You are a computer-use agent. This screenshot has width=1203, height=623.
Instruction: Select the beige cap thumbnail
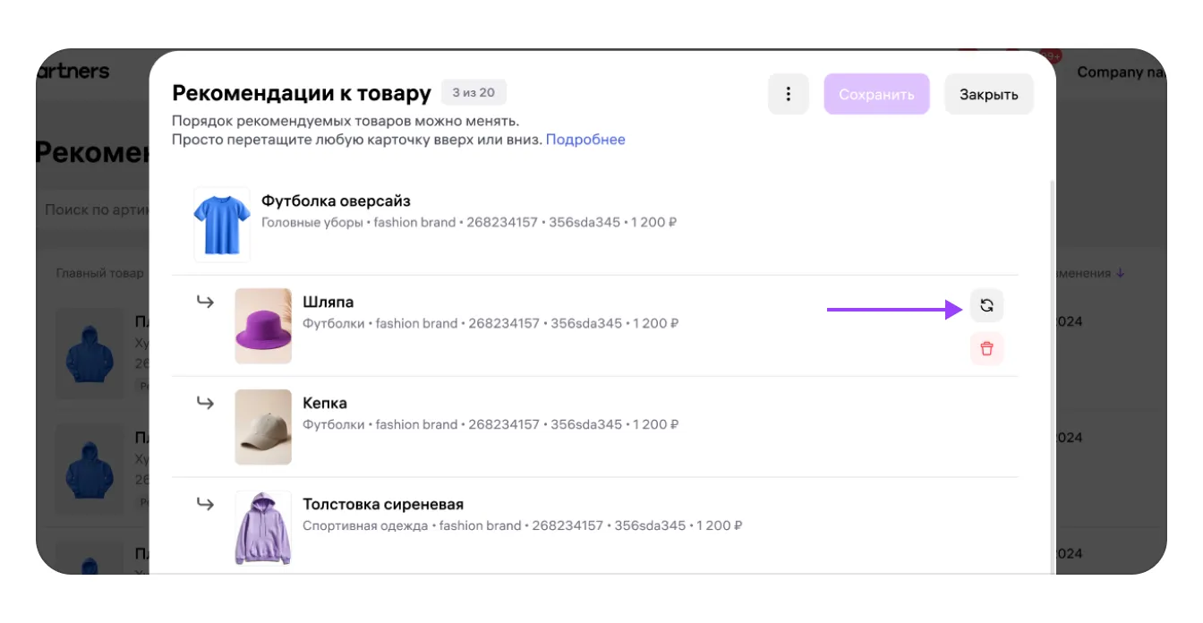pos(263,427)
